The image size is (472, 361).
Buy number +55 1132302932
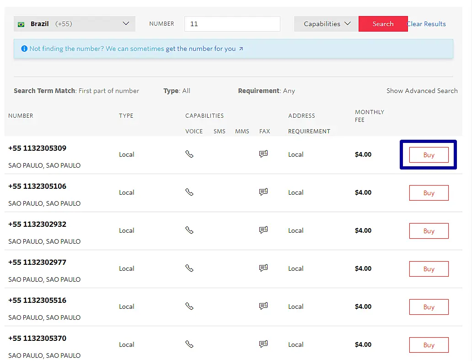429,231
